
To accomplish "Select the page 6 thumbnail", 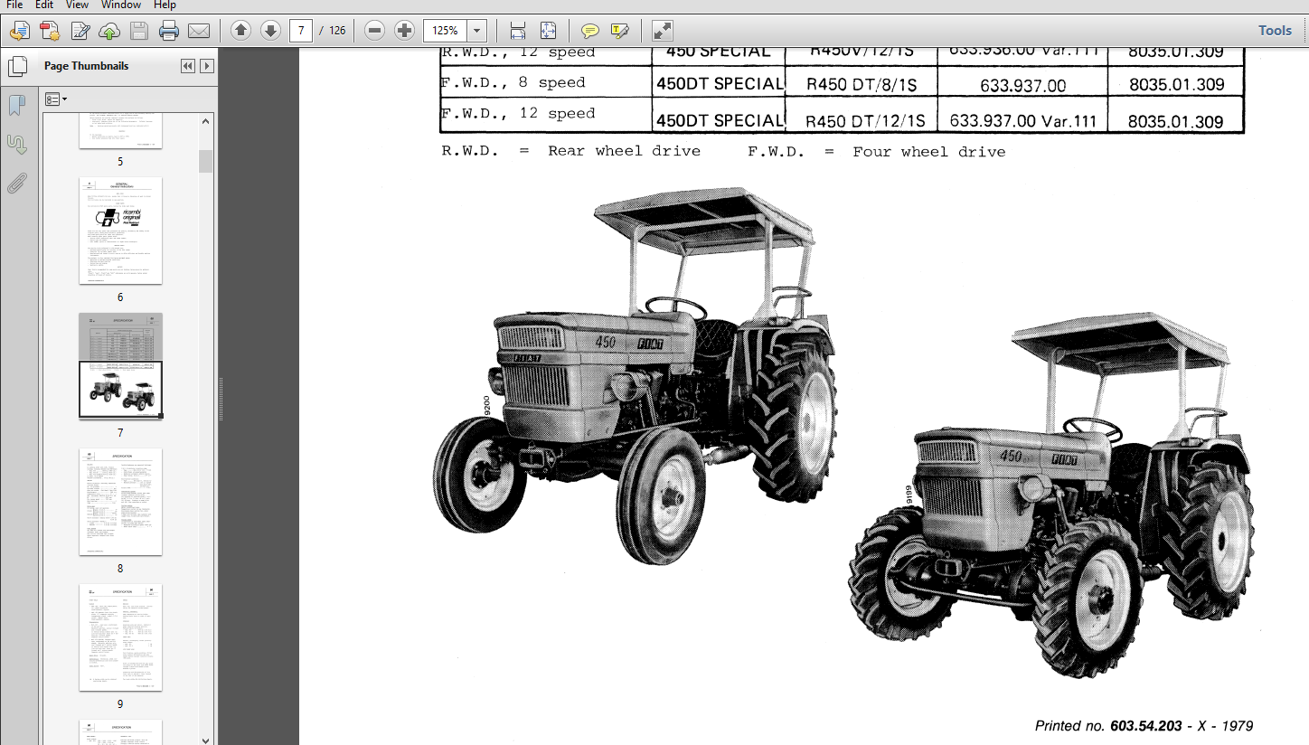I will [120, 231].
